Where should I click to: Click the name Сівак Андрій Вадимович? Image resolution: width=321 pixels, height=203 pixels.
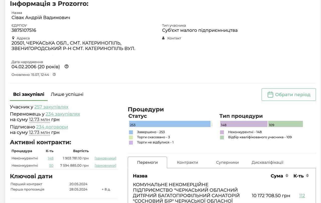(x=41, y=18)
